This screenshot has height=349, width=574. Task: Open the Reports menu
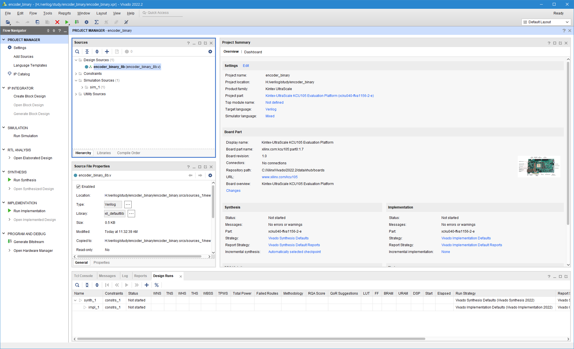click(x=64, y=13)
